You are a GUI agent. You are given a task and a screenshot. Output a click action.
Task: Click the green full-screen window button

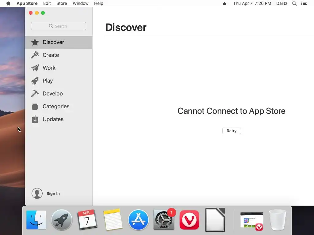(x=43, y=13)
